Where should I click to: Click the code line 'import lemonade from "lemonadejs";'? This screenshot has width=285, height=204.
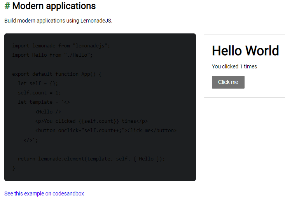61,45
